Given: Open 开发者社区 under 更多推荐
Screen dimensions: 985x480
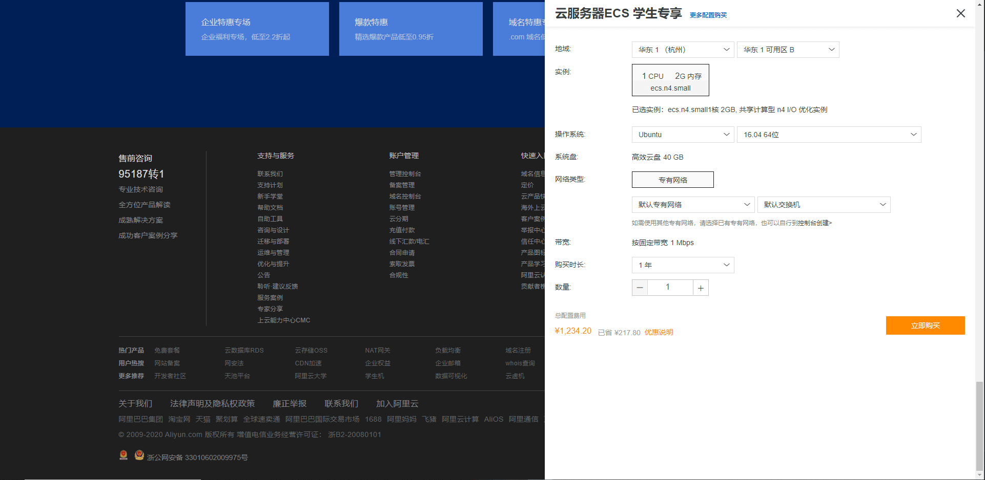Looking at the screenshot, I should coord(170,376).
